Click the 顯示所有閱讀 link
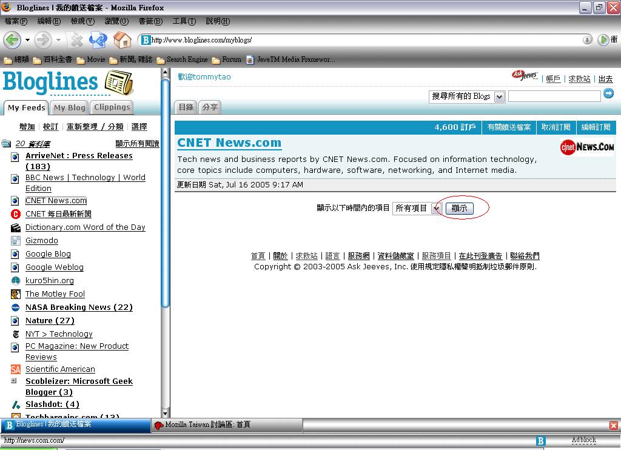621x450 pixels. click(137, 143)
